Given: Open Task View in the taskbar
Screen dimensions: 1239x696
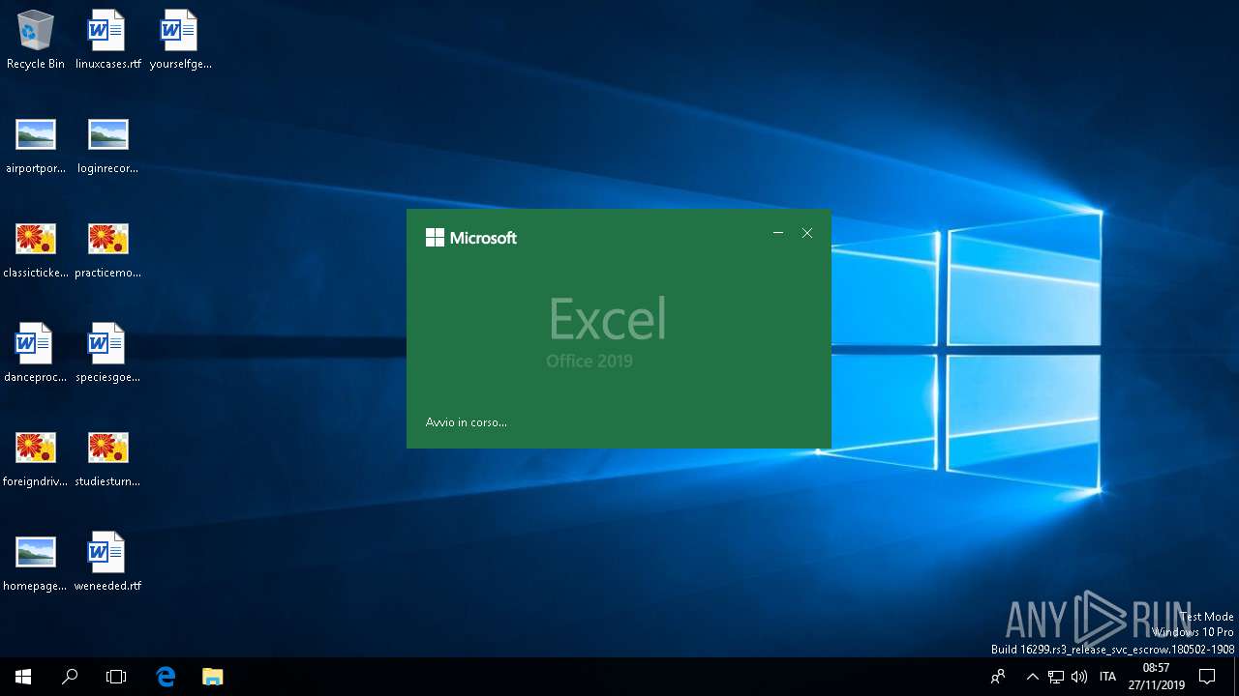Looking at the screenshot, I should (x=116, y=677).
